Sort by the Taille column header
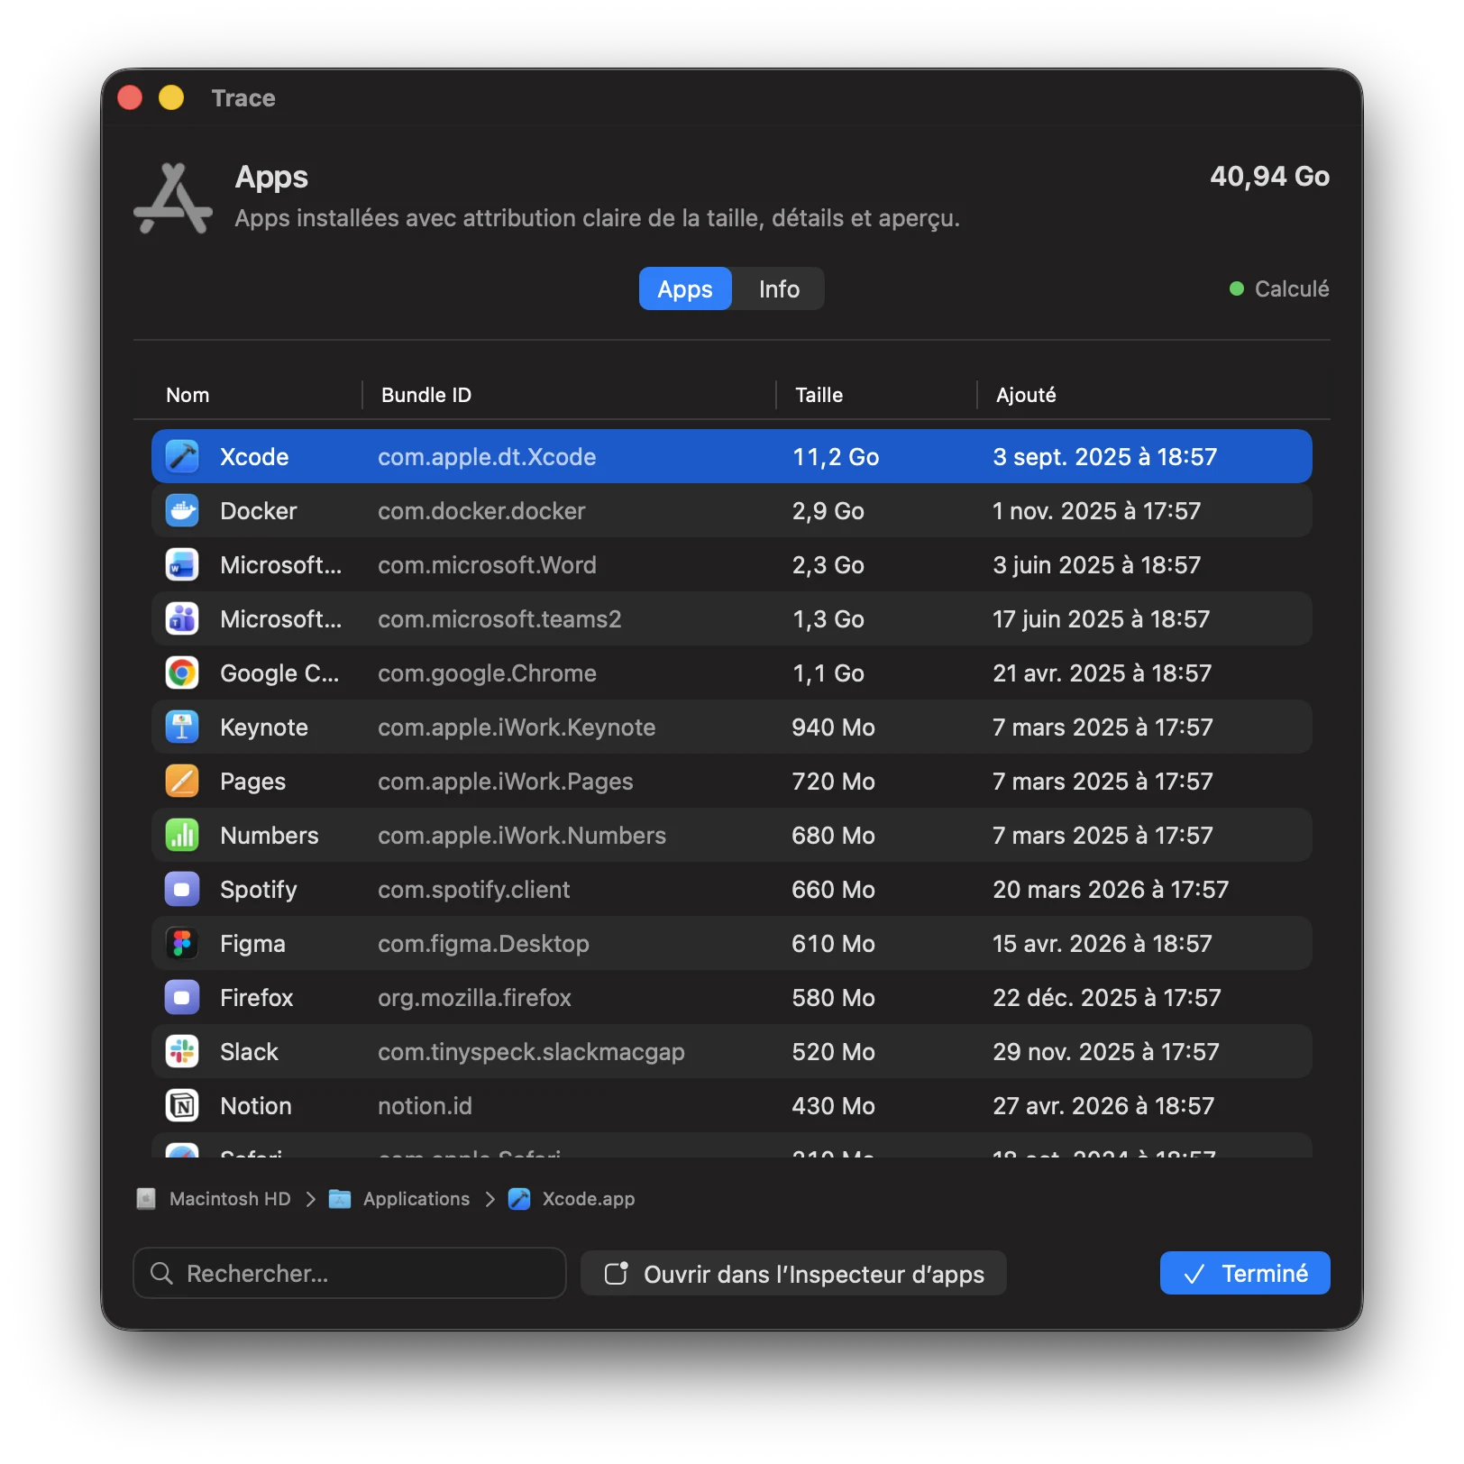Screen dimensions: 1464x1464 point(819,395)
